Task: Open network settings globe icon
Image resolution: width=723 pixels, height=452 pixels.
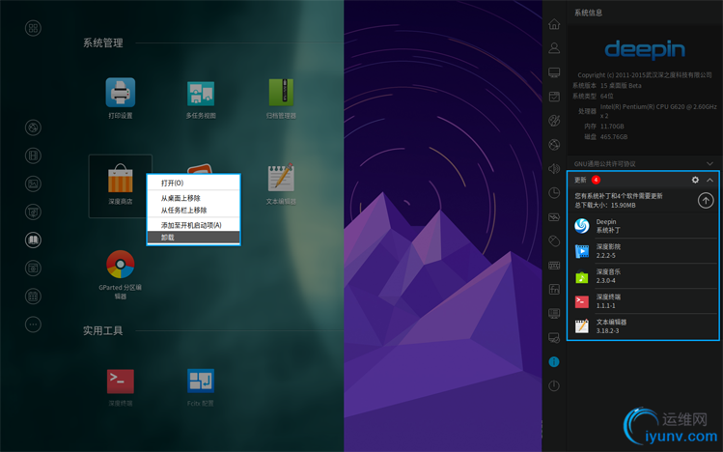Action: click(554, 144)
